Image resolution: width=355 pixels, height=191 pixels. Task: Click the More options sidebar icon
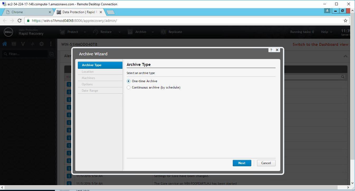pos(51,44)
